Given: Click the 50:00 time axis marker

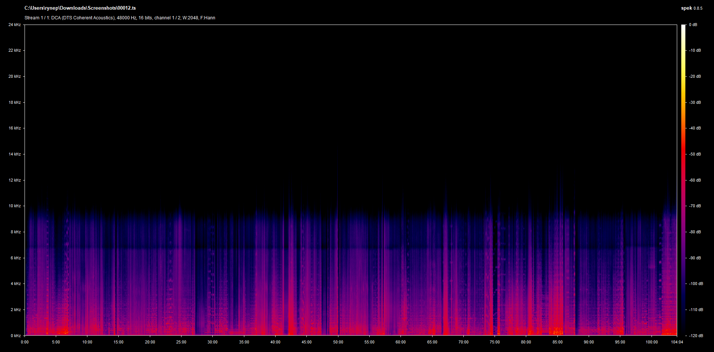Looking at the screenshot, I should pos(338,342).
